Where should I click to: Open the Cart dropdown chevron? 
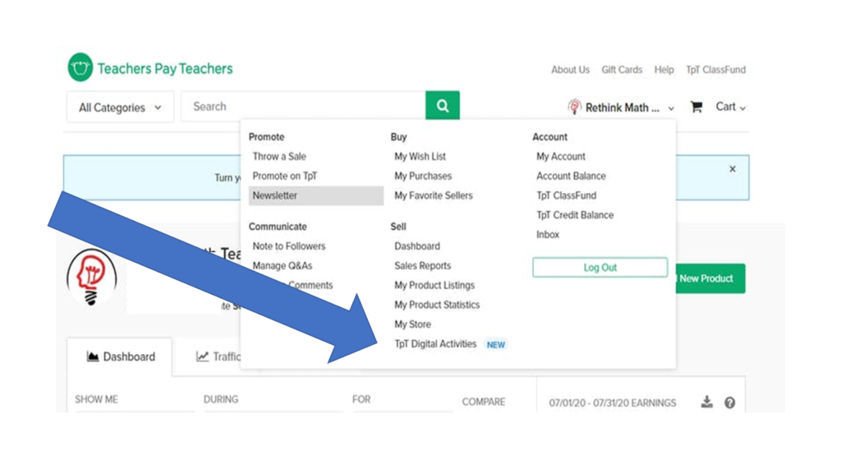(742, 108)
